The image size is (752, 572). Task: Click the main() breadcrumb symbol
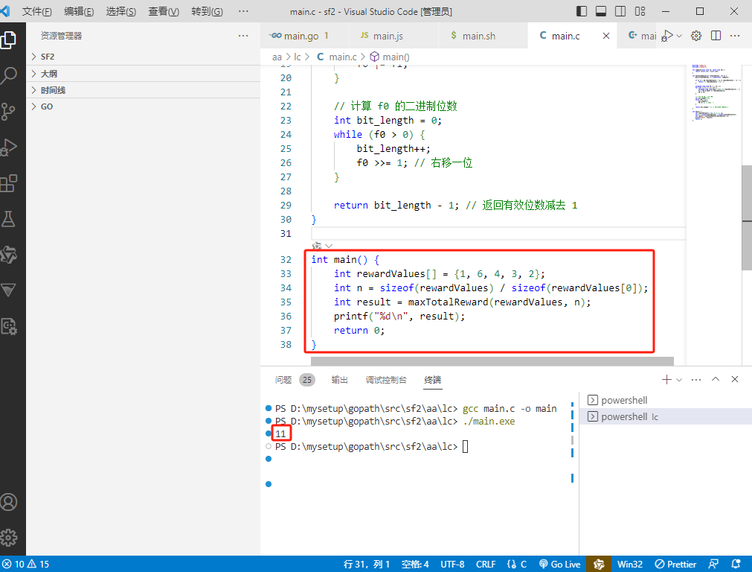390,57
